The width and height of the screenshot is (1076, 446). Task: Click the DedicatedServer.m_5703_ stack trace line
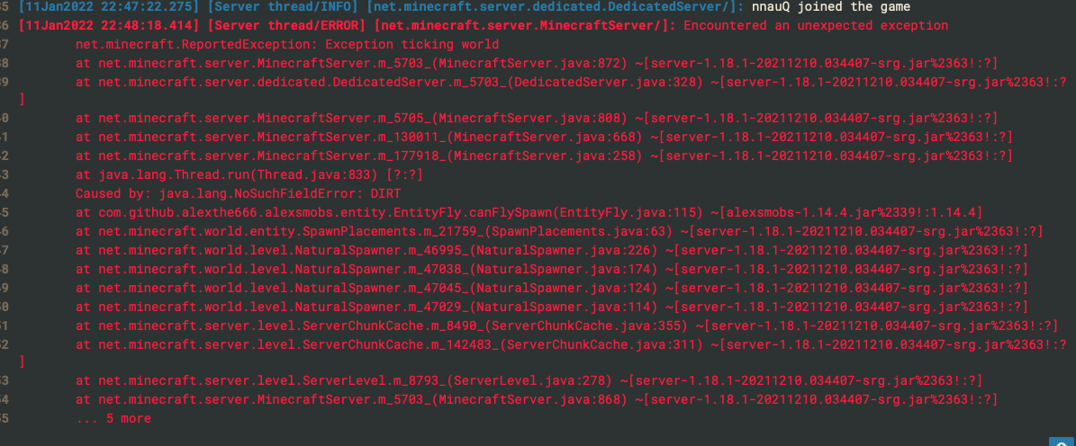point(571,82)
